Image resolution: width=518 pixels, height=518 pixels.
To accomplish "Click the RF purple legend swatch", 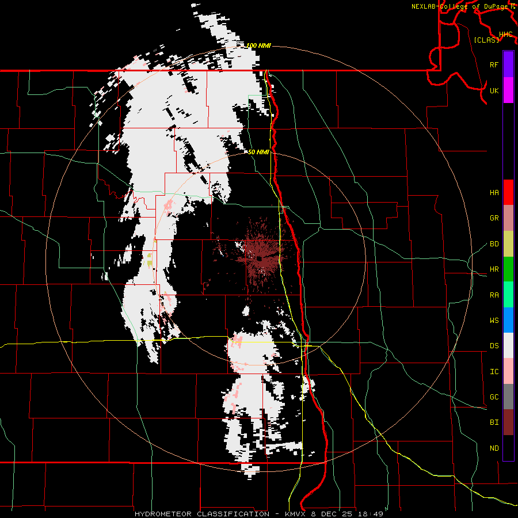I will pyautogui.click(x=508, y=64).
